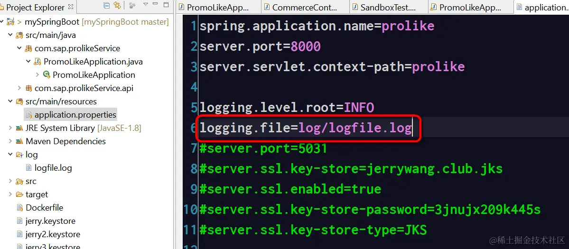This screenshot has height=249, width=569.
Task: Collapse the src/main/java folder
Action: tap(10, 35)
